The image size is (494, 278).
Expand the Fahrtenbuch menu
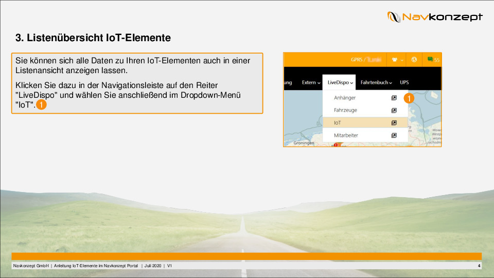pos(376,82)
